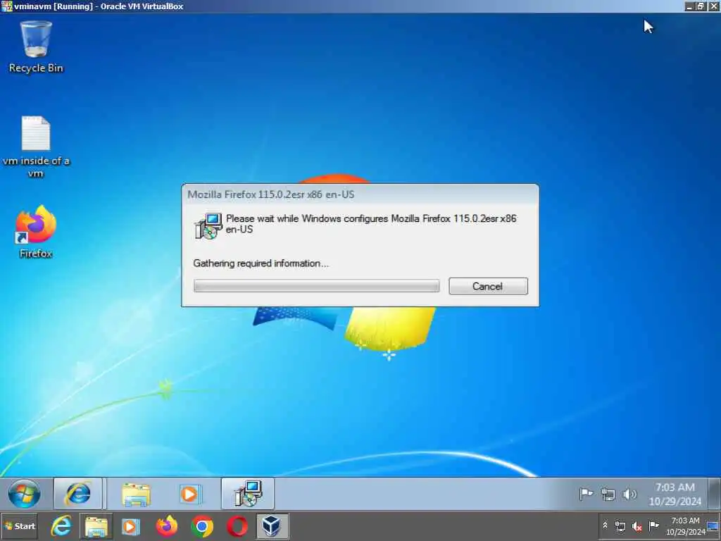Select the Windows Installer taskbar item

tap(248, 494)
